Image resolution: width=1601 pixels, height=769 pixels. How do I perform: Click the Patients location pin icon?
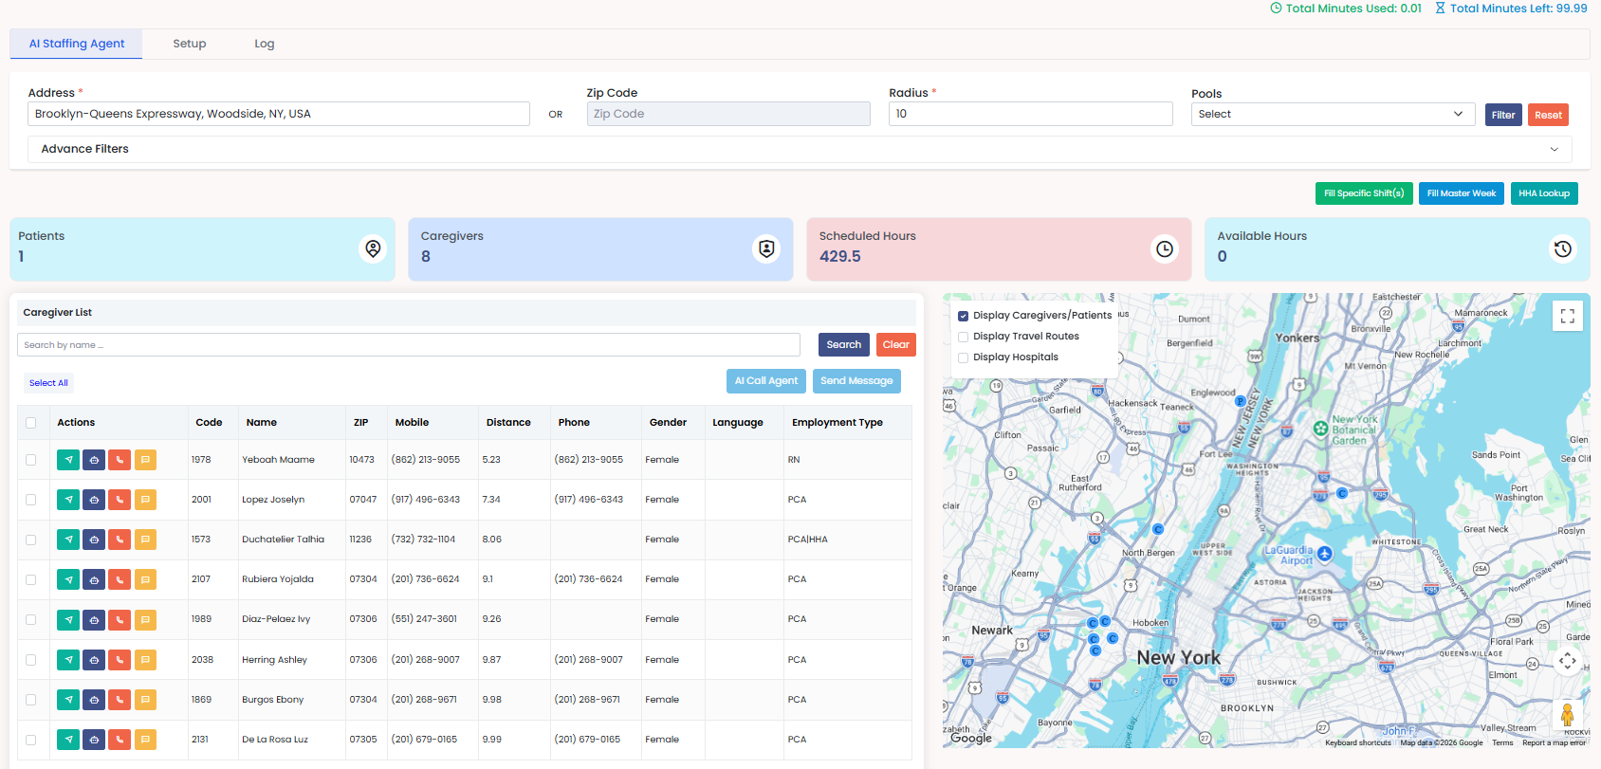coord(373,248)
